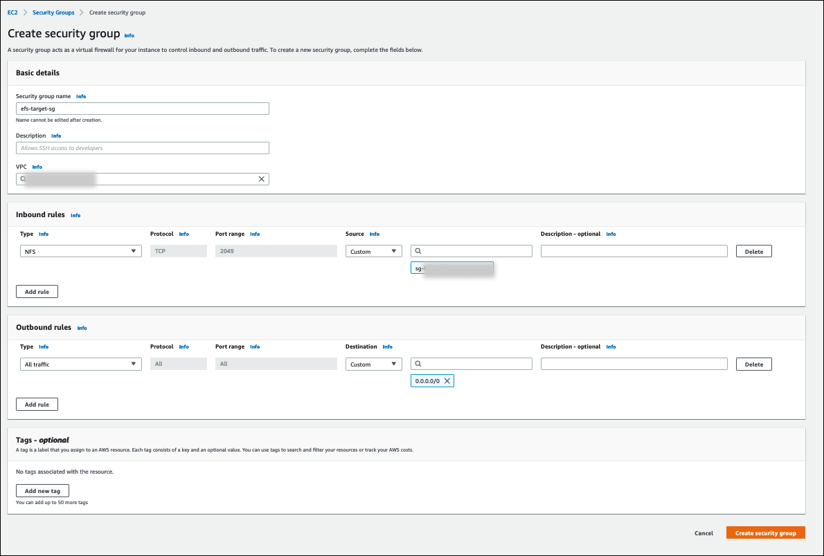Image resolution: width=824 pixels, height=556 pixels.
Task: Open Info next to Security group name
Action: [81, 96]
